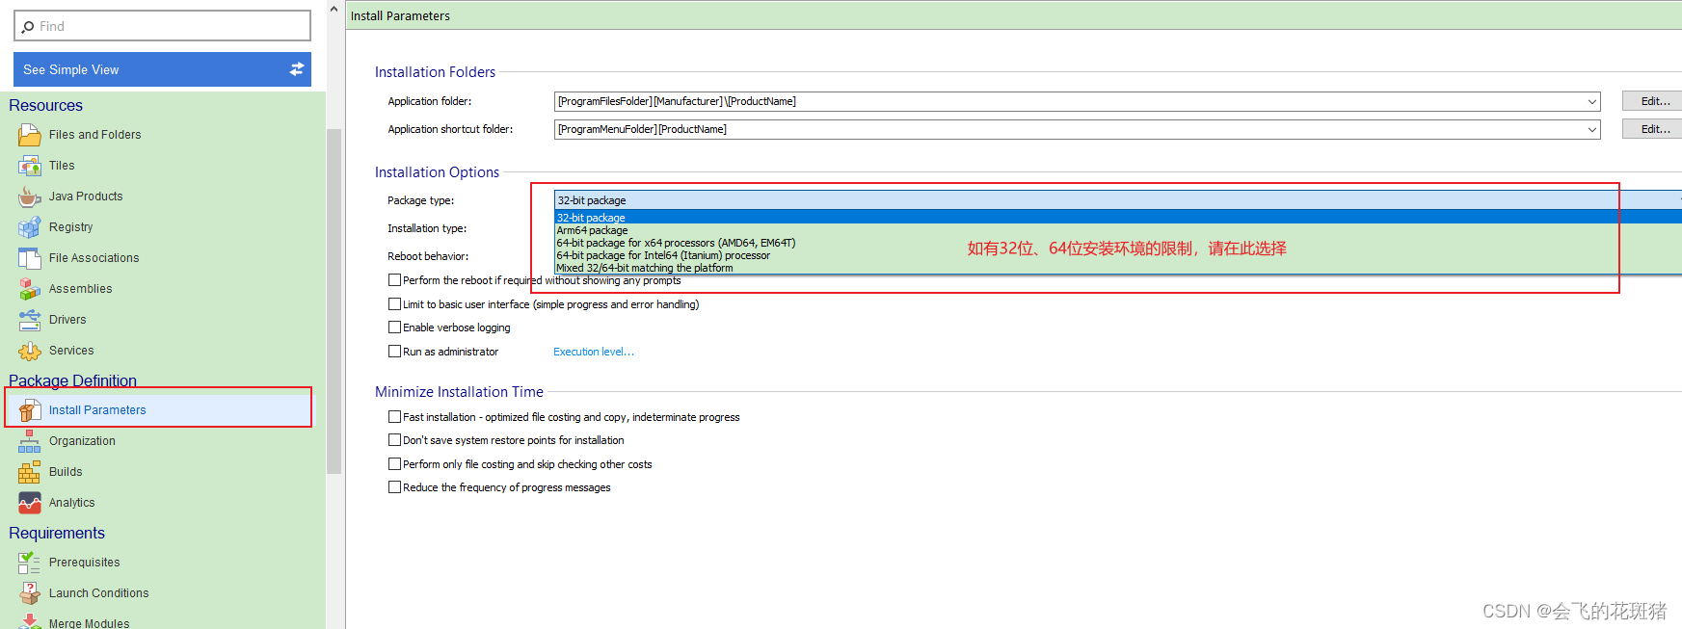1682x629 pixels.
Task: Expand the Application folder dropdown arrow
Action: pos(1592,101)
